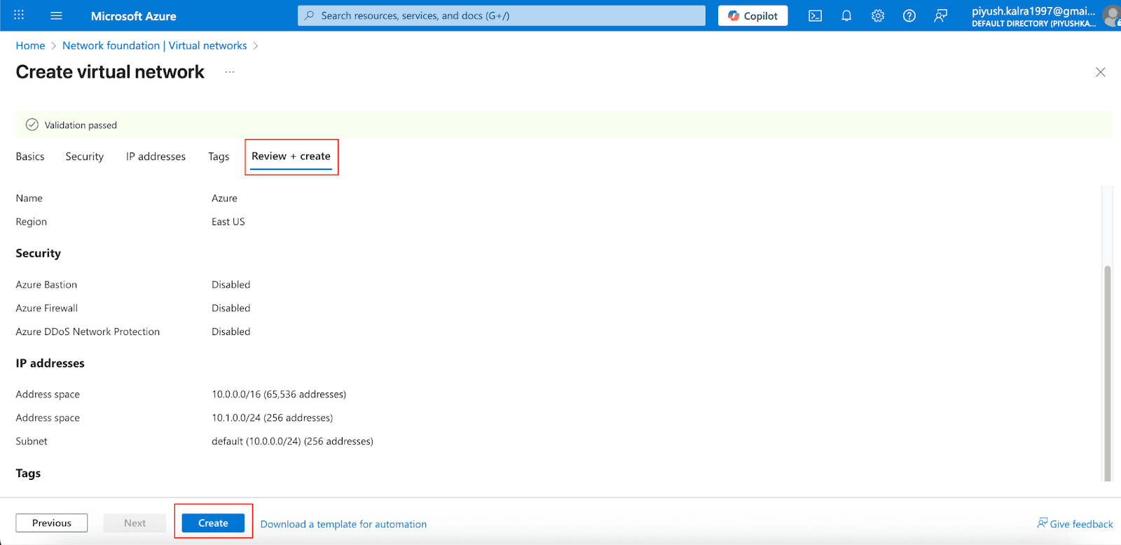Open Network foundation Virtual networks breadcrumb
1121x545 pixels.
click(x=154, y=45)
